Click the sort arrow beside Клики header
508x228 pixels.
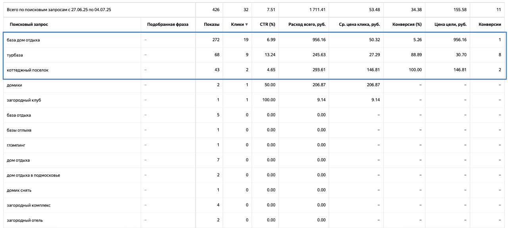pos(246,25)
